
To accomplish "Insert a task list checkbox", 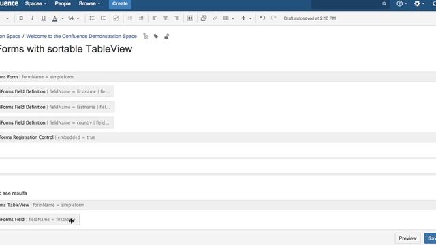I will coord(116,18).
